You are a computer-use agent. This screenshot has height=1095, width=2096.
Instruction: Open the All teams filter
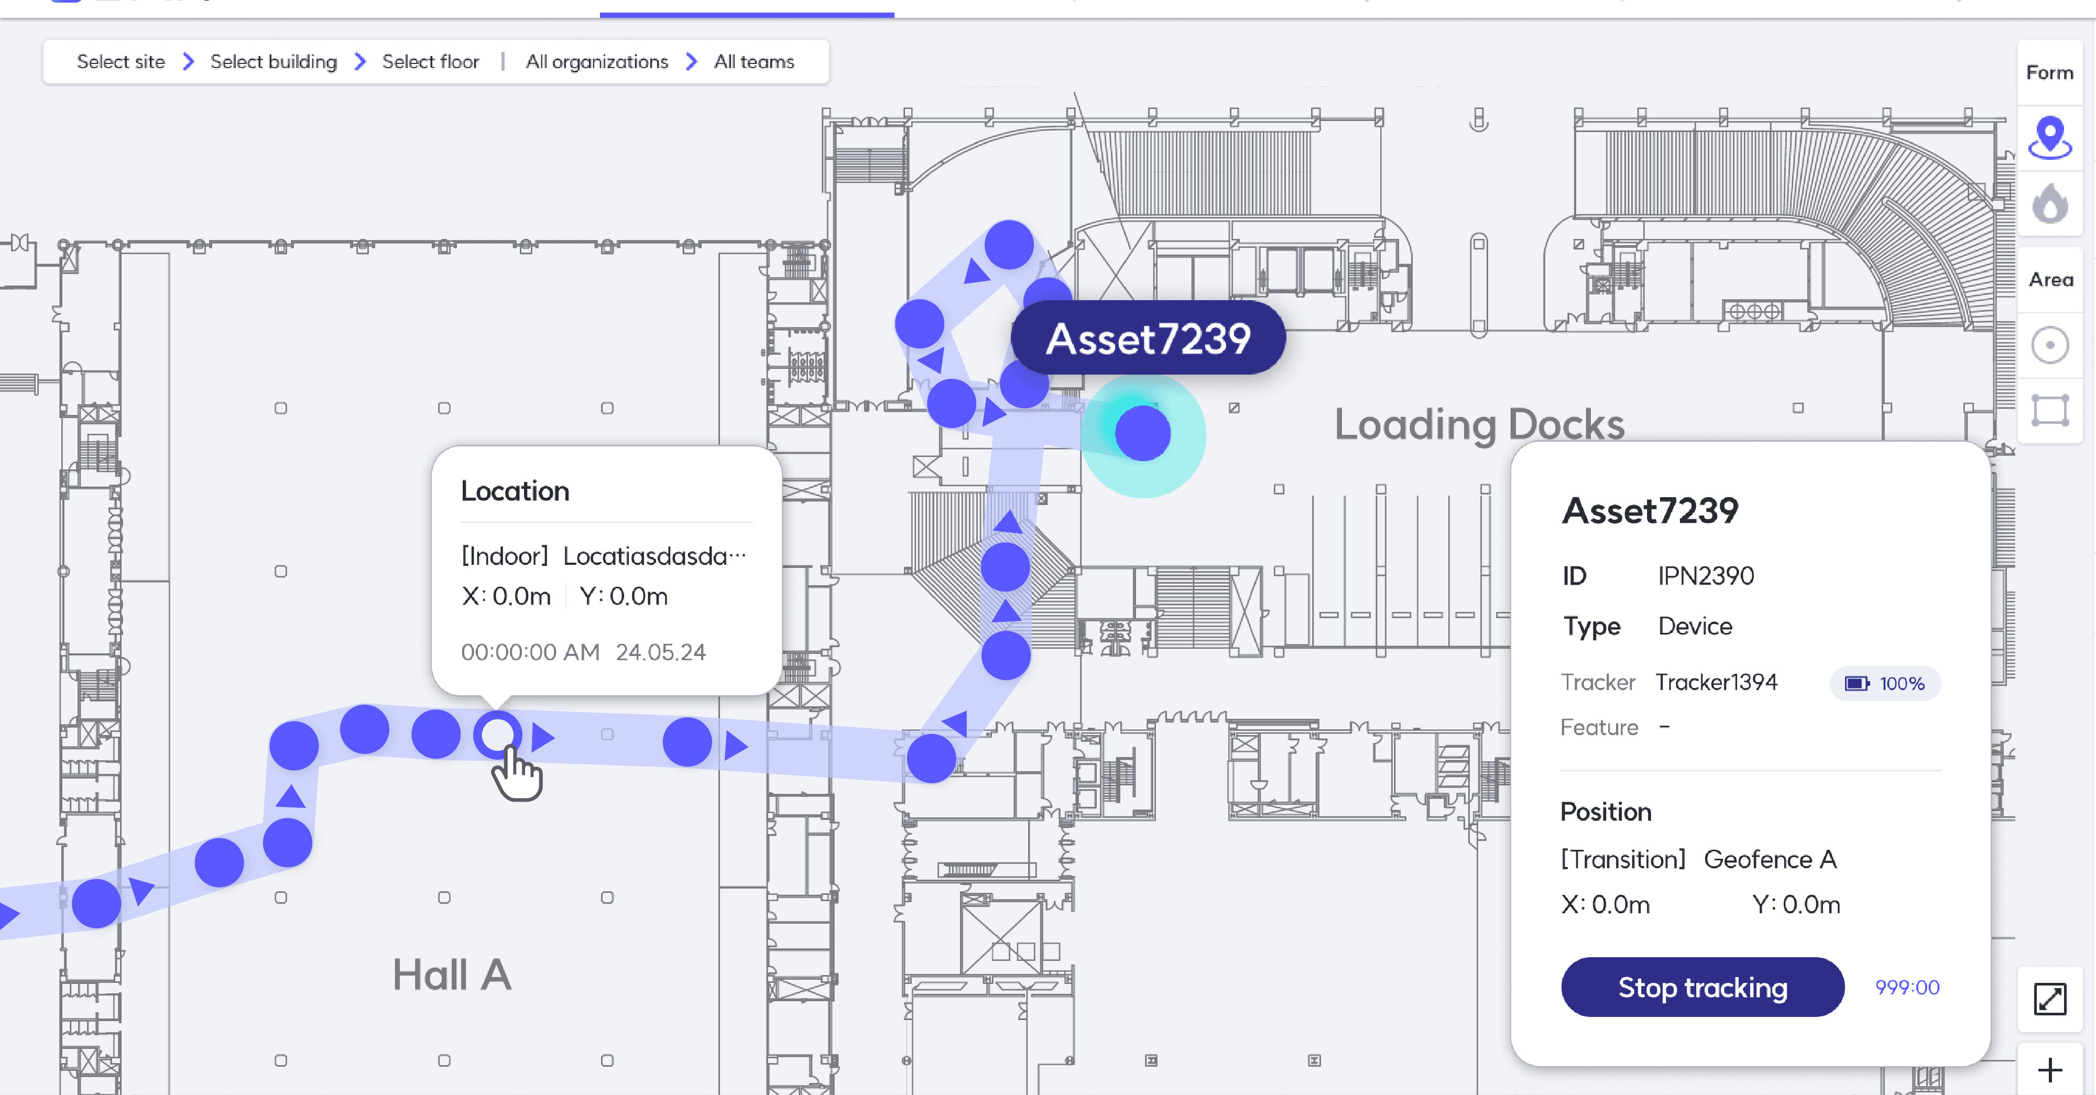pos(754,62)
